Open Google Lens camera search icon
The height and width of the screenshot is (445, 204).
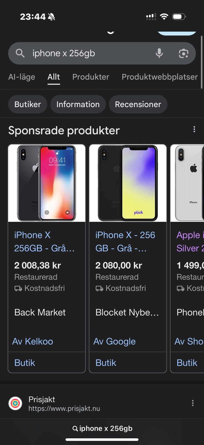pyautogui.click(x=183, y=53)
